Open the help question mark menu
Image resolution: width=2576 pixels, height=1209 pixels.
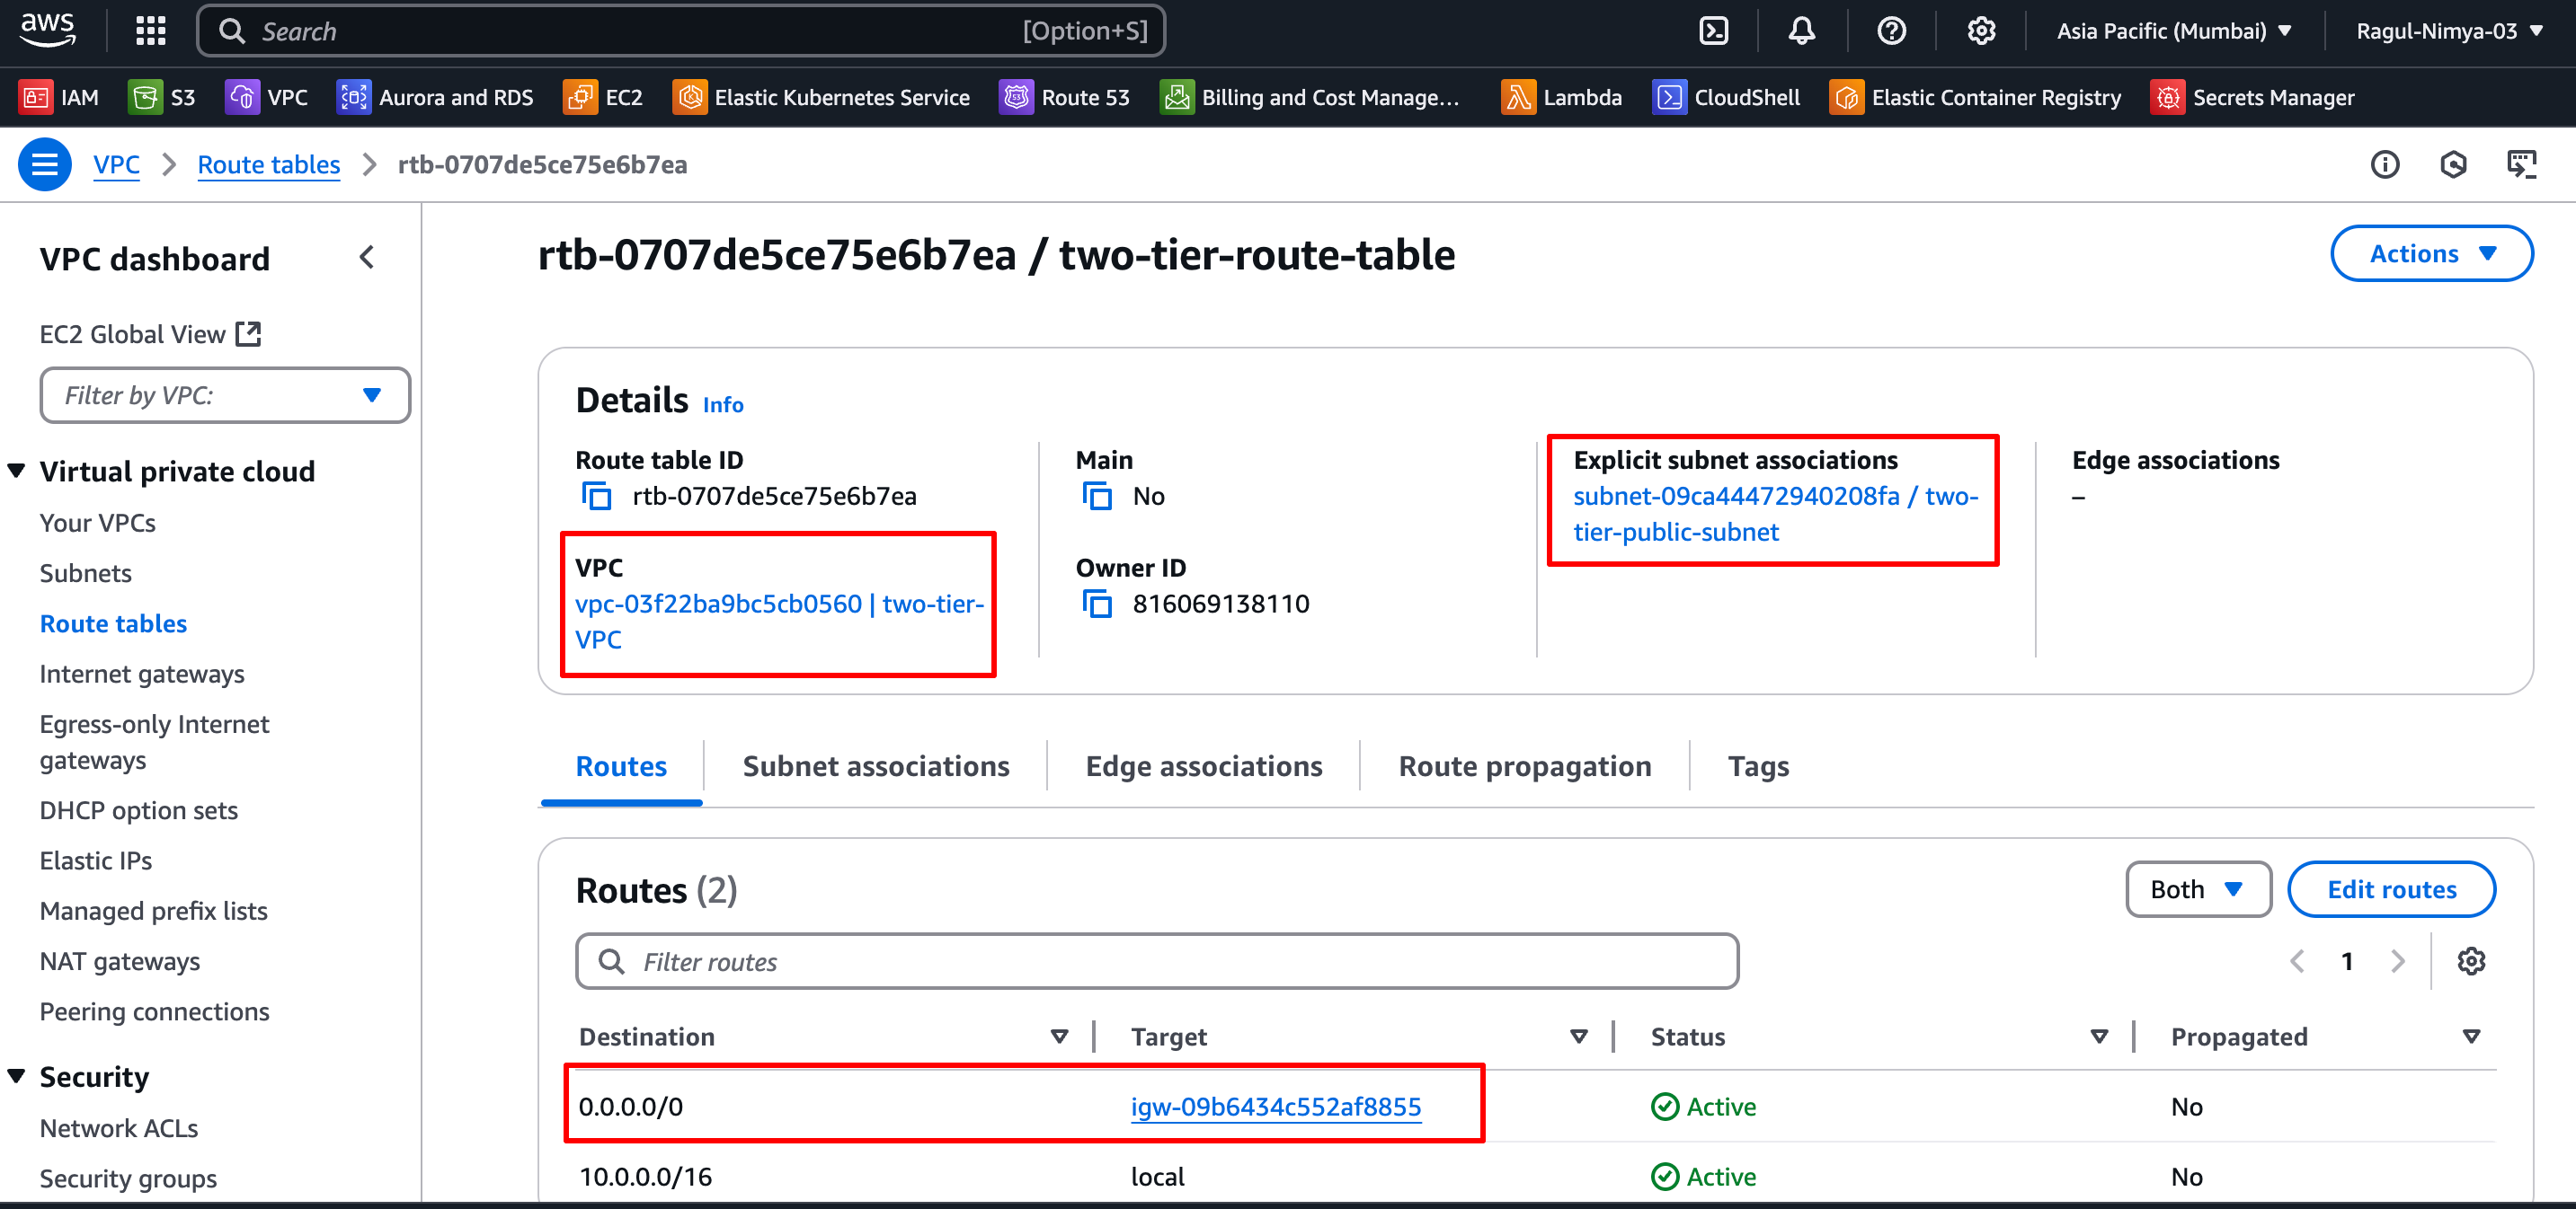(x=1890, y=31)
